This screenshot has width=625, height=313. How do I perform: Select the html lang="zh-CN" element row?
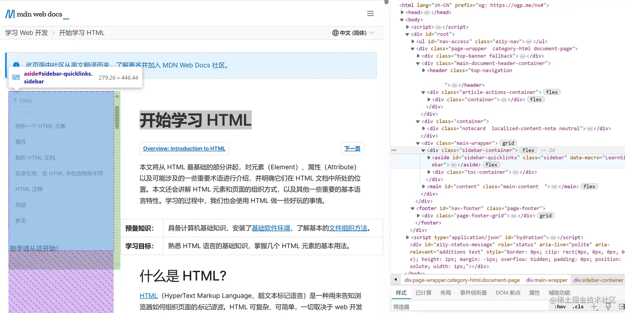click(x=474, y=5)
